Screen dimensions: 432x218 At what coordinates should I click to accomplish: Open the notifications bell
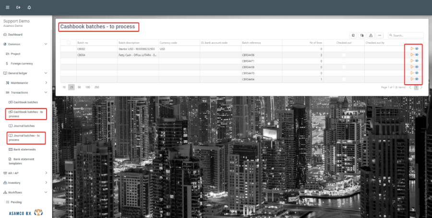[29, 8]
